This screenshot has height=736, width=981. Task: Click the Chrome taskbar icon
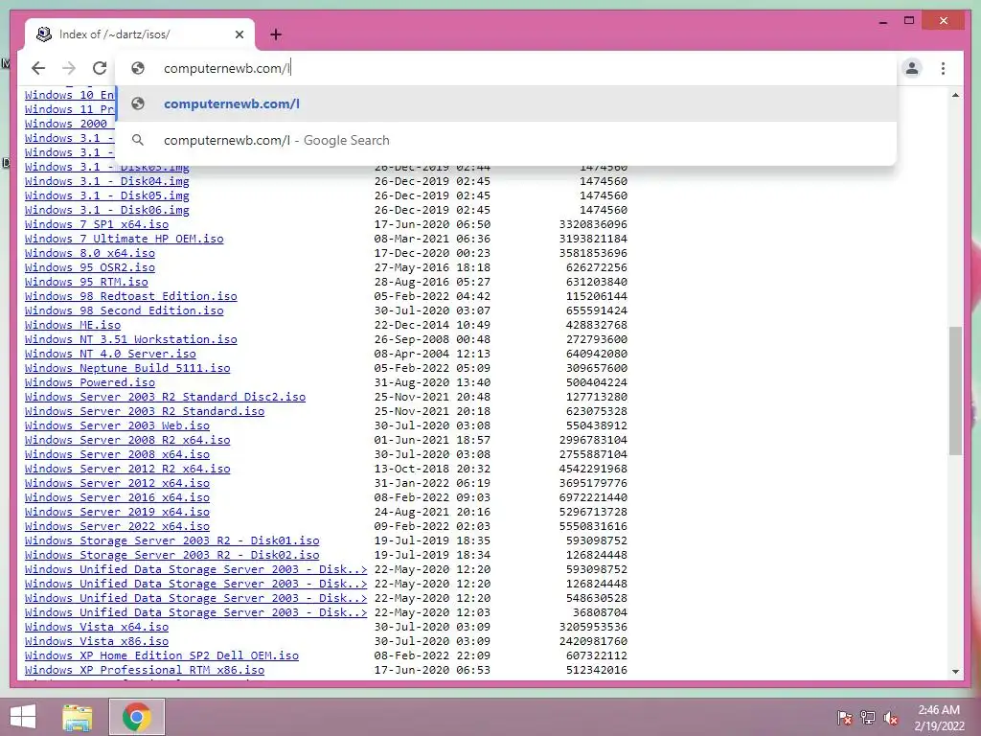pyautogui.click(x=136, y=717)
